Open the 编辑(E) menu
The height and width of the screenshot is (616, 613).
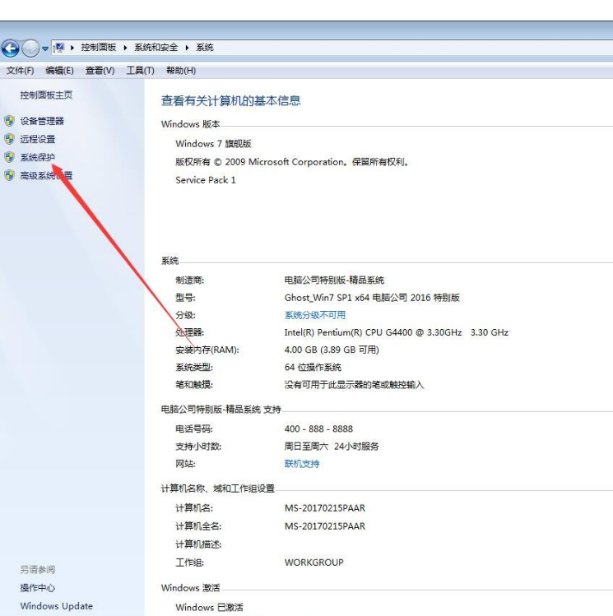point(59,71)
